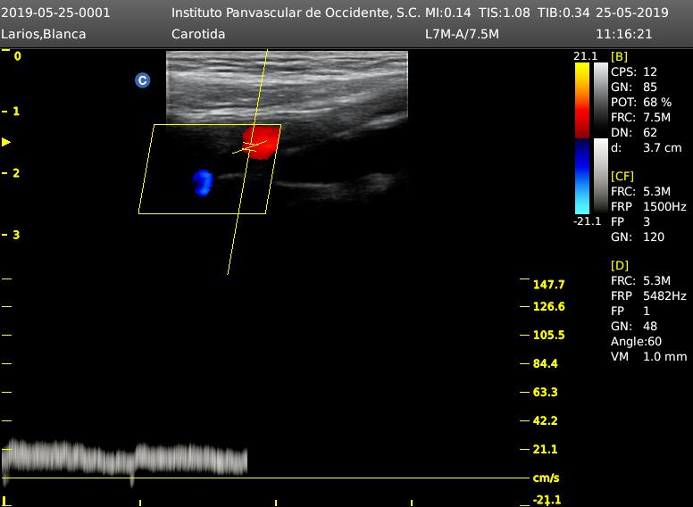Select the [CF] color flow header

tap(622, 176)
